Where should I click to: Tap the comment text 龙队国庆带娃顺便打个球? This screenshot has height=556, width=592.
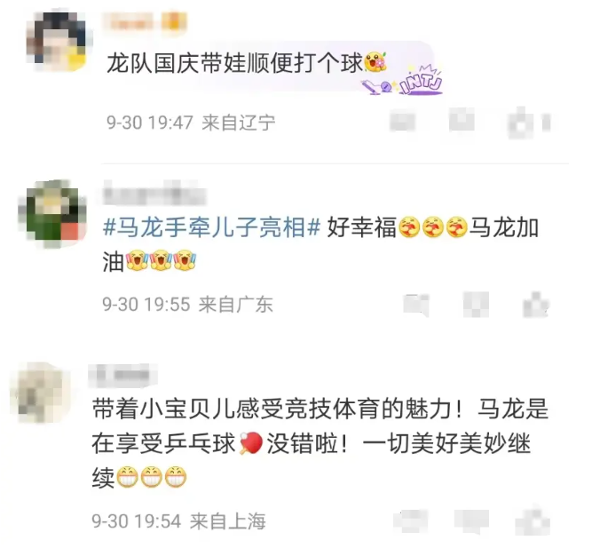coord(234,63)
